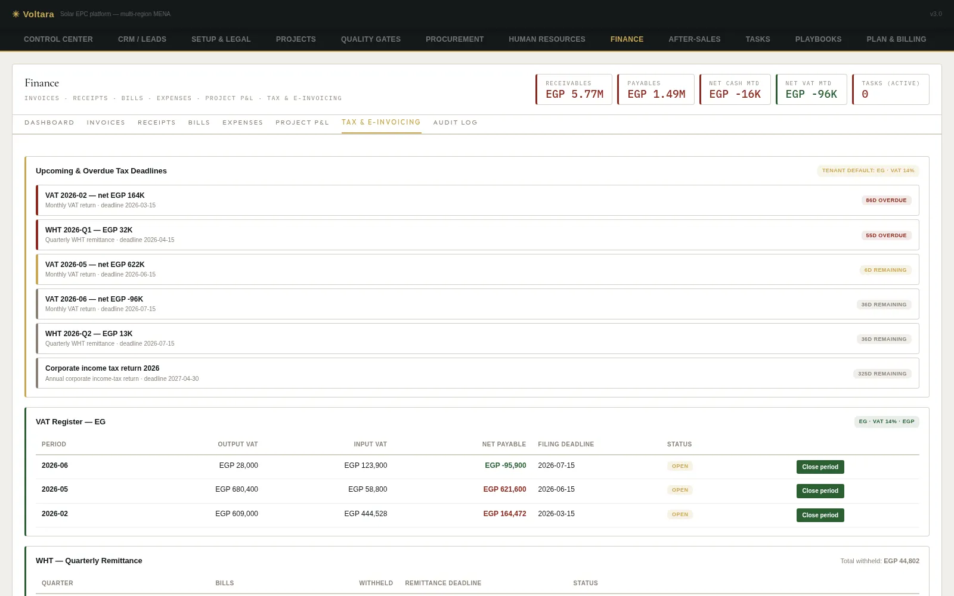The width and height of the screenshot is (954, 596).
Task: Click the Net Cash MTD card
Action: coord(735,89)
